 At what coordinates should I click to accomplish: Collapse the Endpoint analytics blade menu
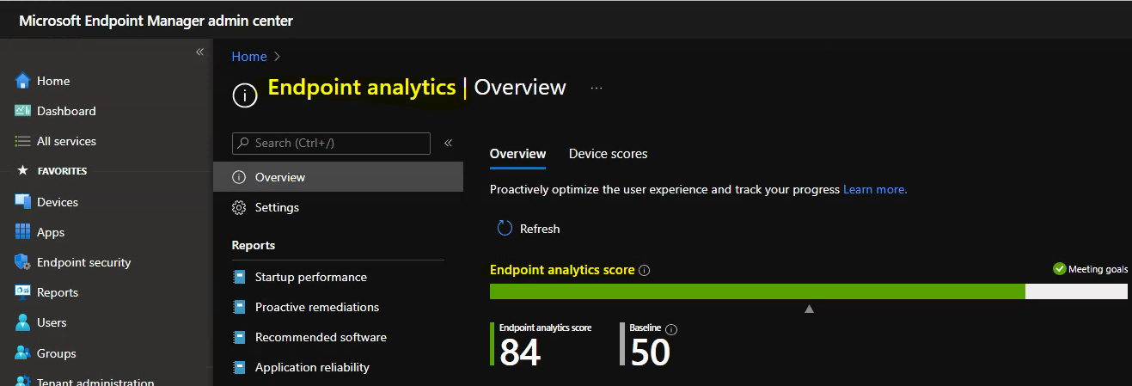(448, 143)
